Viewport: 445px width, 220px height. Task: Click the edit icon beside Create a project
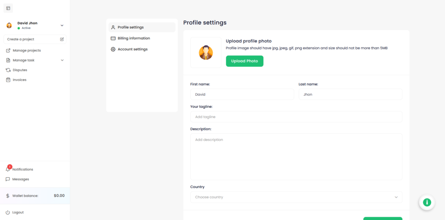[62, 39]
